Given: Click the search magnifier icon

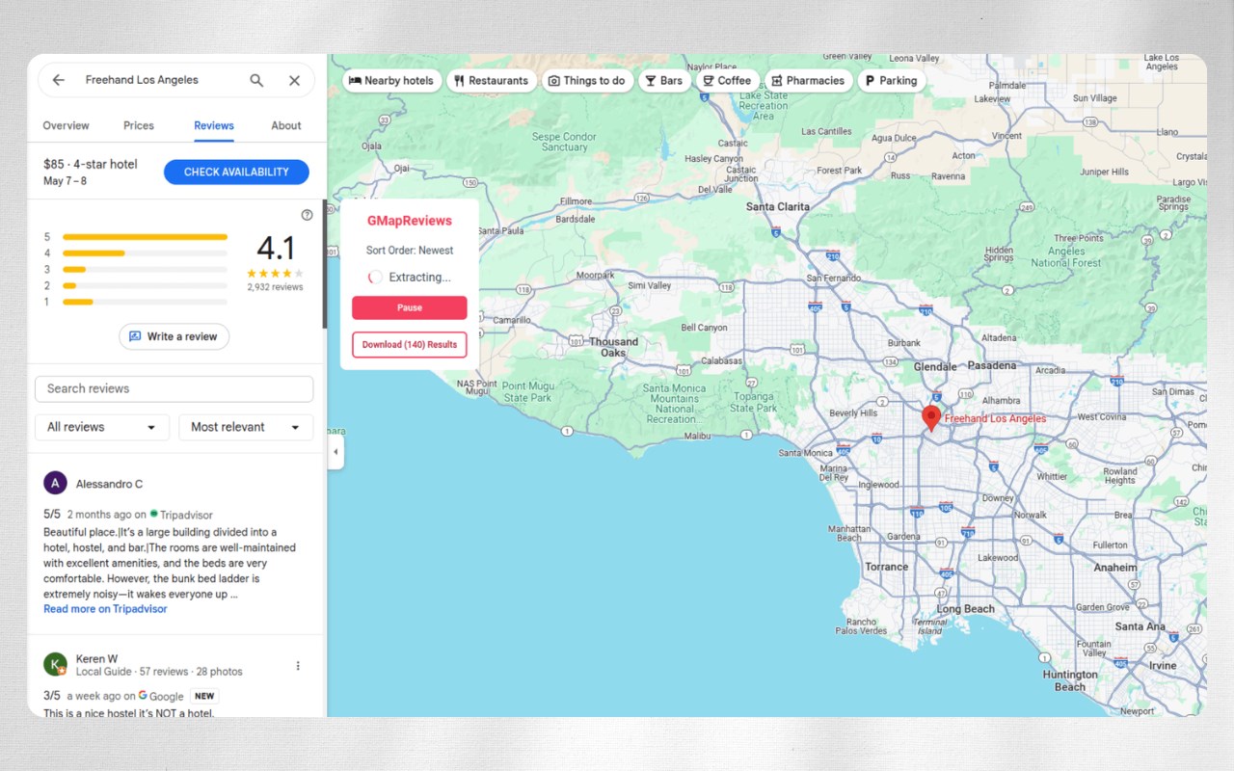Looking at the screenshot, I should (256, 80).
